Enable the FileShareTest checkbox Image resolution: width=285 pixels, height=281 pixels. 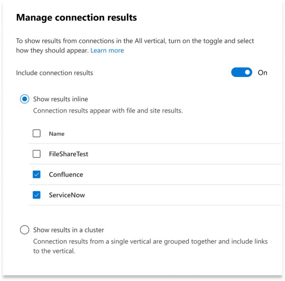[x=37, y=154]
